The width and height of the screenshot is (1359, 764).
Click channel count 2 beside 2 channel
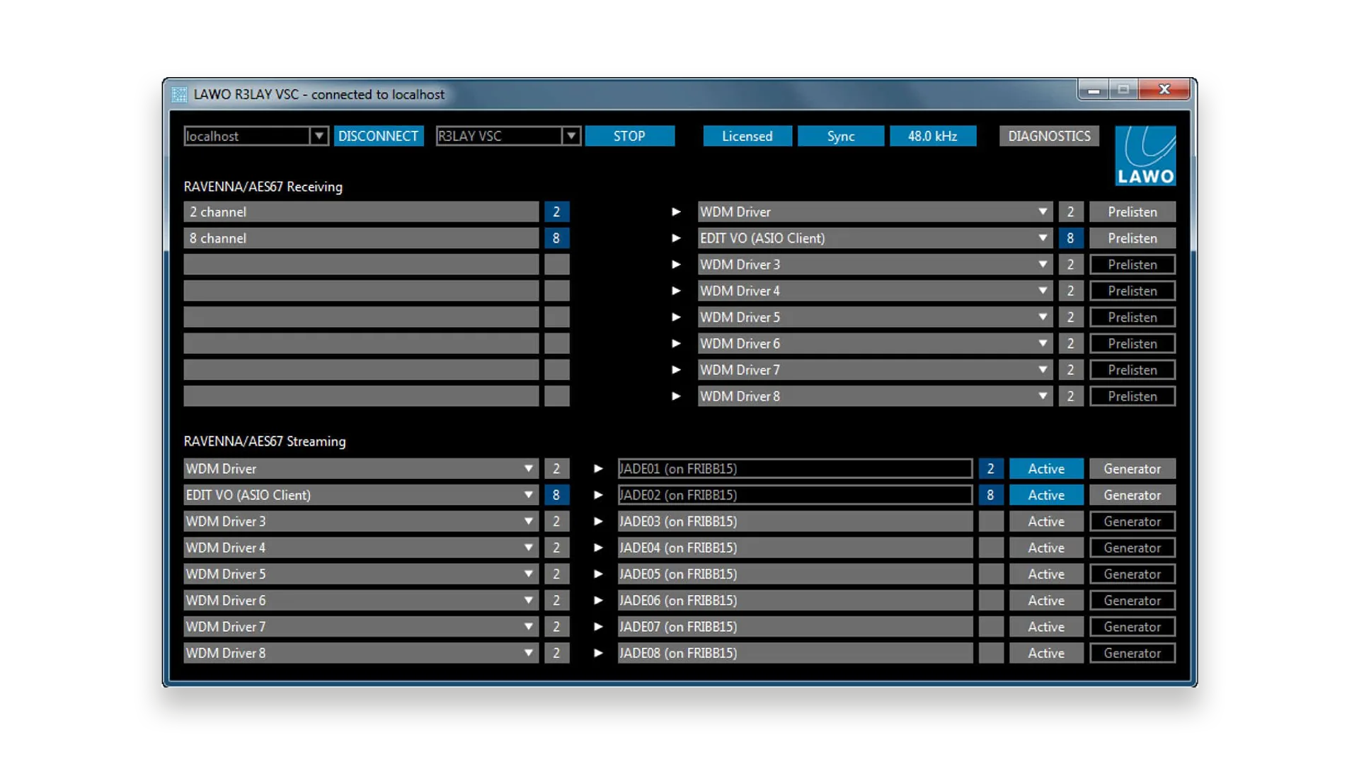coord(556,212)
